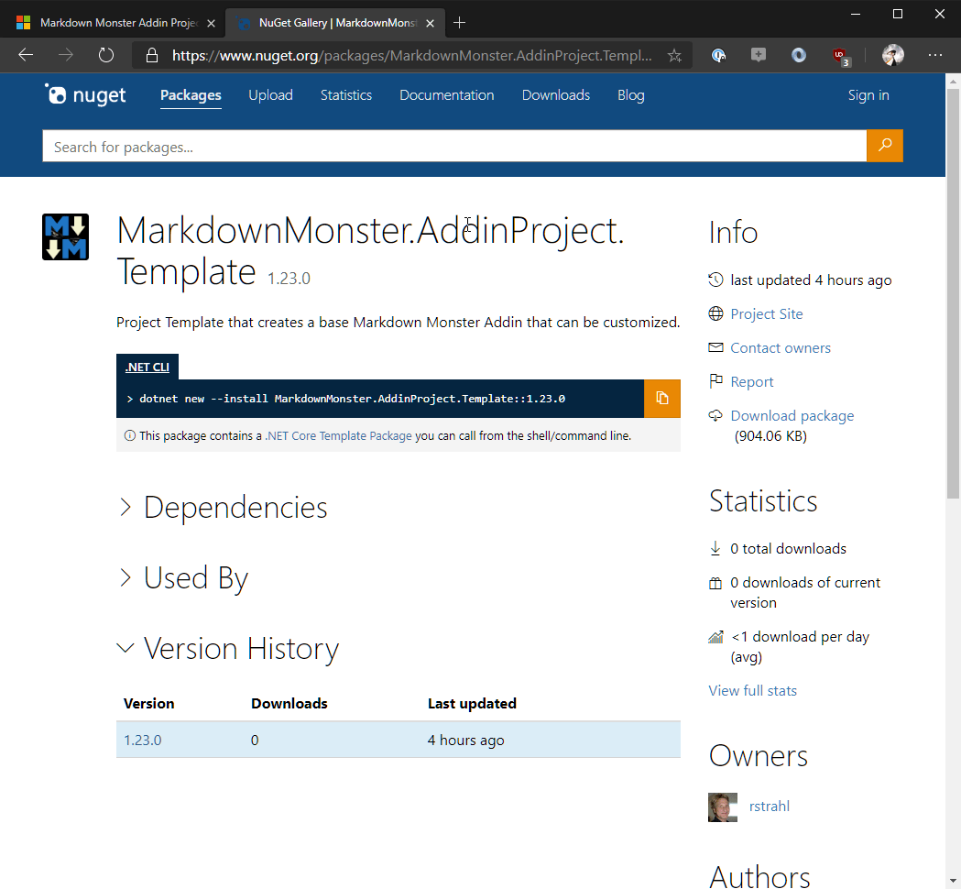The image size is (961, 889).
Task: Click the cloud download icon
Action: [x=715, y=416]
